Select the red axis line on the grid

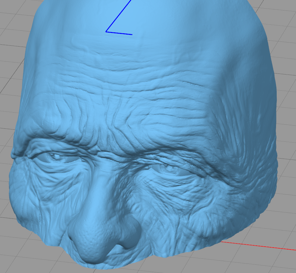[x=260, y=246]
